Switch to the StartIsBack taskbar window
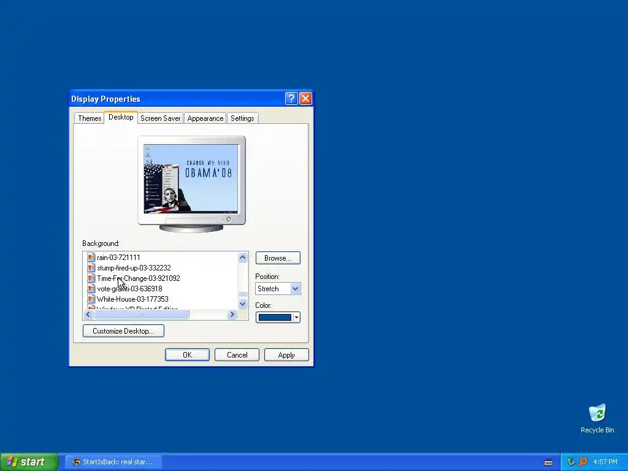The image size is (628, 471). tap(113, 462)
